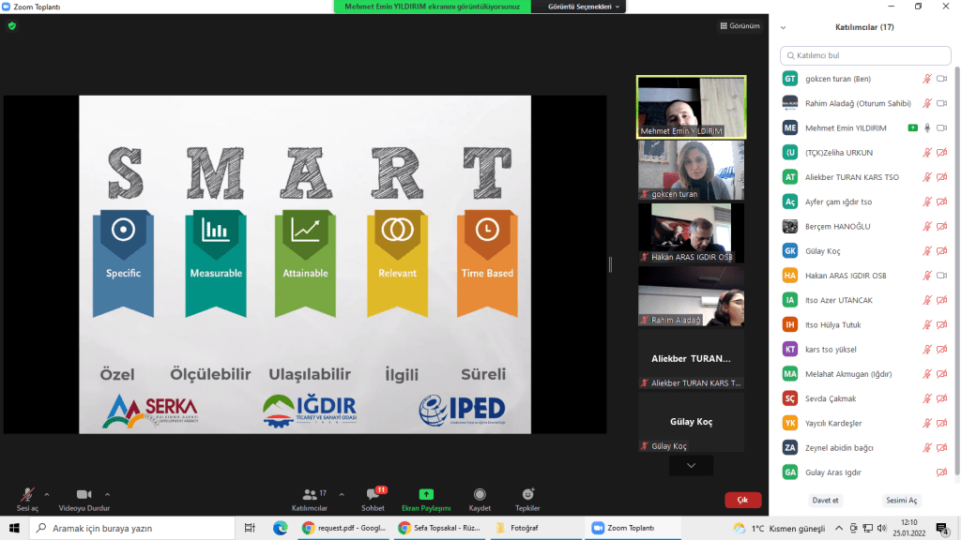Expand audio options arrow beside Sesi aç
The width and height of the screenshot is (961, 540).
tap(47, 494)
